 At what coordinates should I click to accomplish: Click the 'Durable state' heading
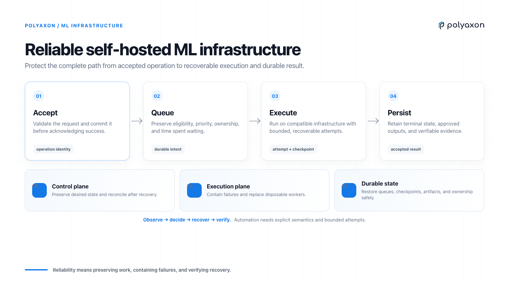[x=380, y=184]
